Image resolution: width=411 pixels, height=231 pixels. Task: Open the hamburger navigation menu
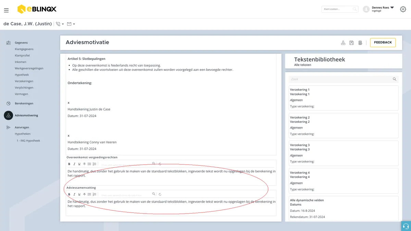(6, 10)
